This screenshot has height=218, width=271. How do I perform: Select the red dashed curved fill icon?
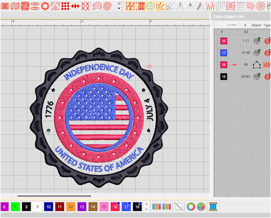click(x=230, y=6)
